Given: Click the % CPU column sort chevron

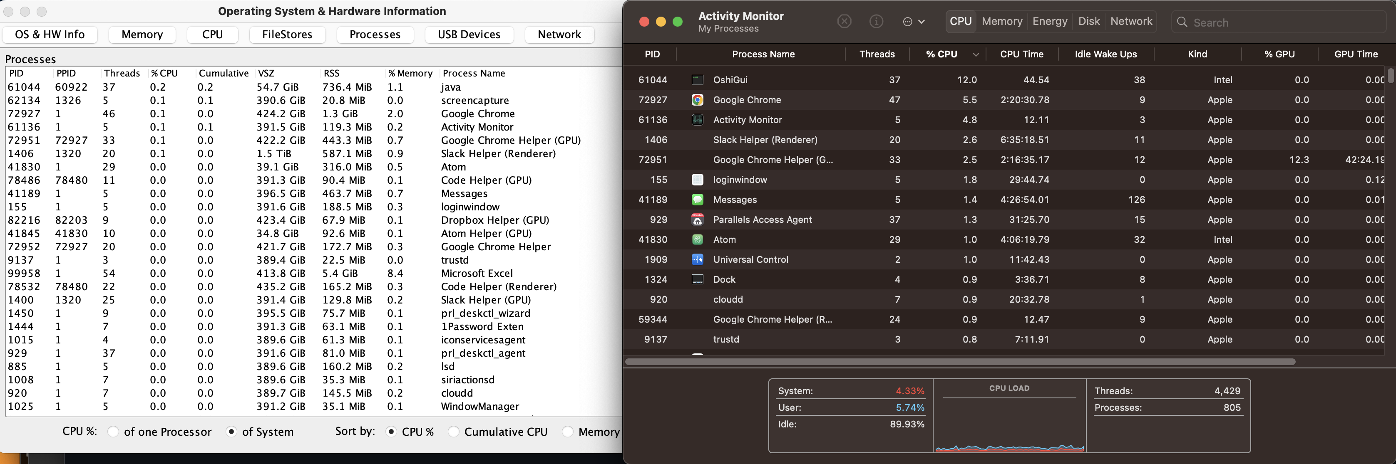Looking at the screenshot, I should click(x=976, y=54).
